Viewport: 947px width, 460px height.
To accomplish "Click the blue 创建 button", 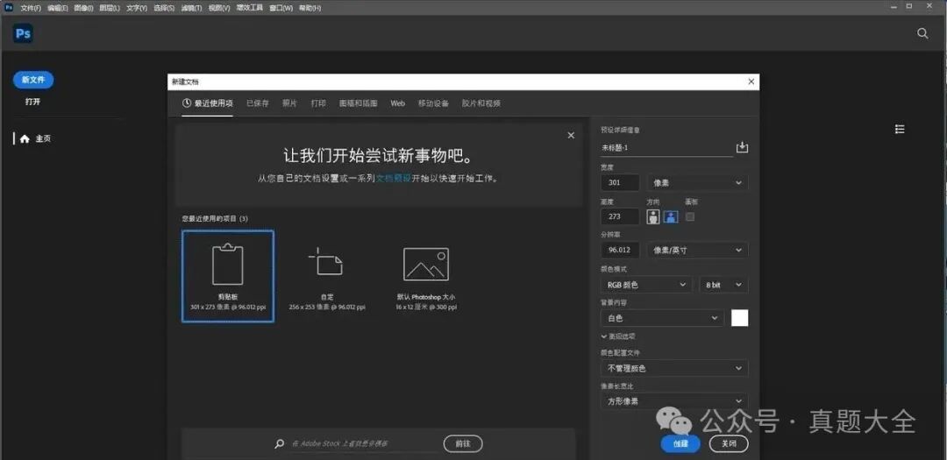I will pos(680,443).
